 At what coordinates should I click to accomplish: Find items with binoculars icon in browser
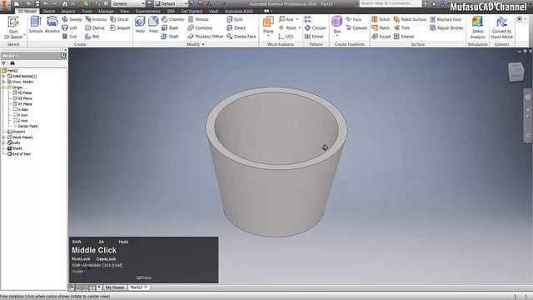pyautogui.click(x=12, y=63)
